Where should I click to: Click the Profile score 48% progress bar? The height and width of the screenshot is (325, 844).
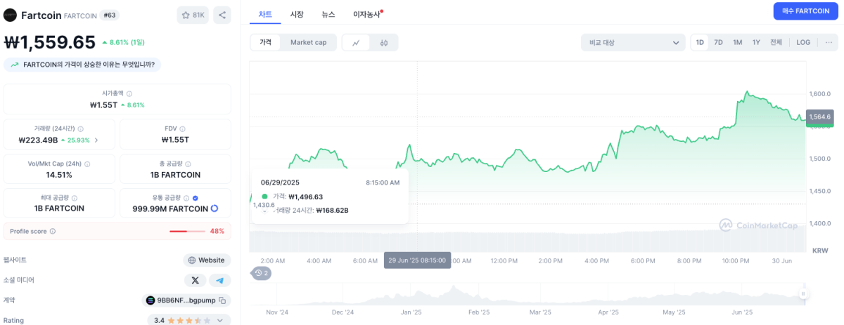pyautogui.click(x=187, y=231)
